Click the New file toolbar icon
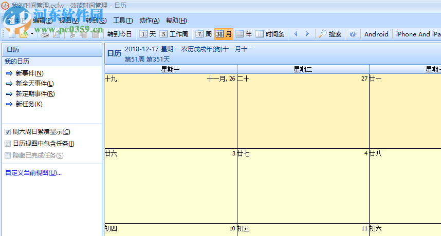Viewport: 441px width, 236px height. pyautogui.click(x=12, y=34)
